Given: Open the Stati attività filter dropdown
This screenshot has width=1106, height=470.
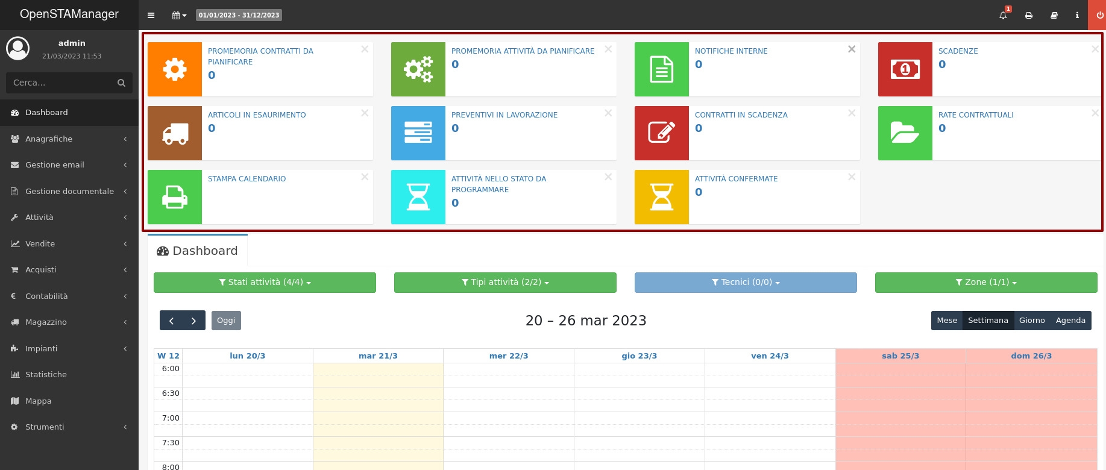Looking at the screenshot, I should 265,283.
